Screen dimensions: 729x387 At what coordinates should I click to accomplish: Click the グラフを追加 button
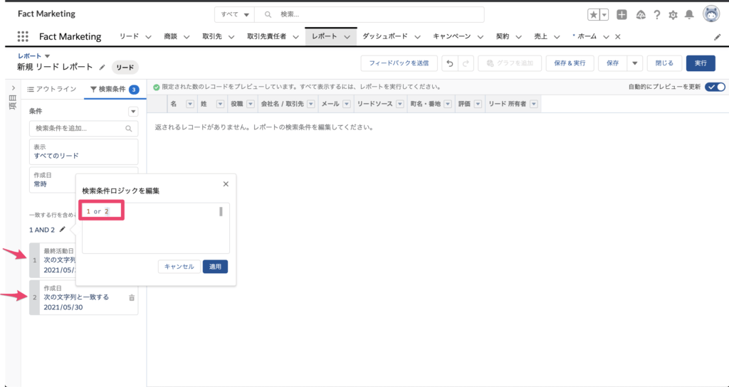tap(510, 63)
